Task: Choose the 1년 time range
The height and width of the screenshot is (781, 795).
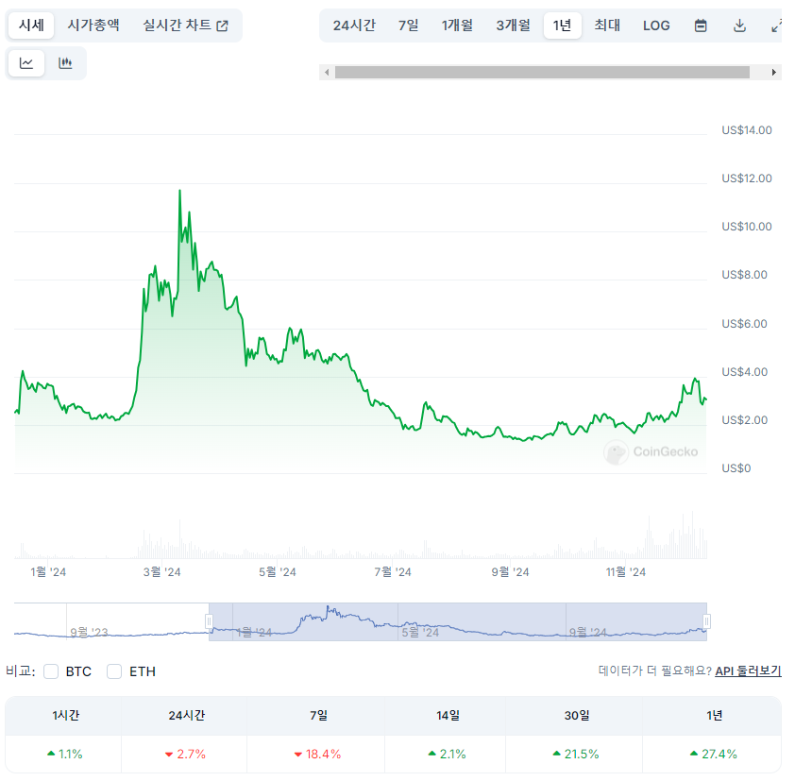Action: (563, 25)
